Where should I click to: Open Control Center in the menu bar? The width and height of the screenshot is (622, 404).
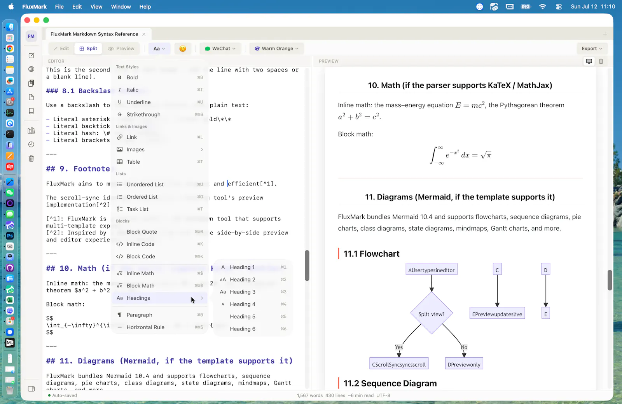(559, 7)
